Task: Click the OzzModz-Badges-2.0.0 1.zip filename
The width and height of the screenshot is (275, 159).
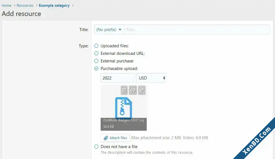Action: pos(124,120)
